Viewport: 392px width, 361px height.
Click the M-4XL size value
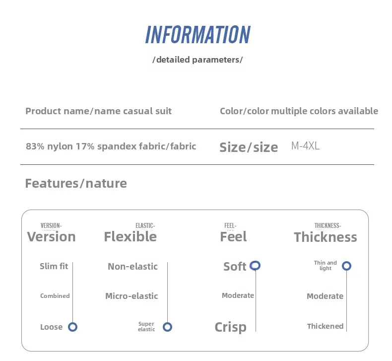point(305,146)
